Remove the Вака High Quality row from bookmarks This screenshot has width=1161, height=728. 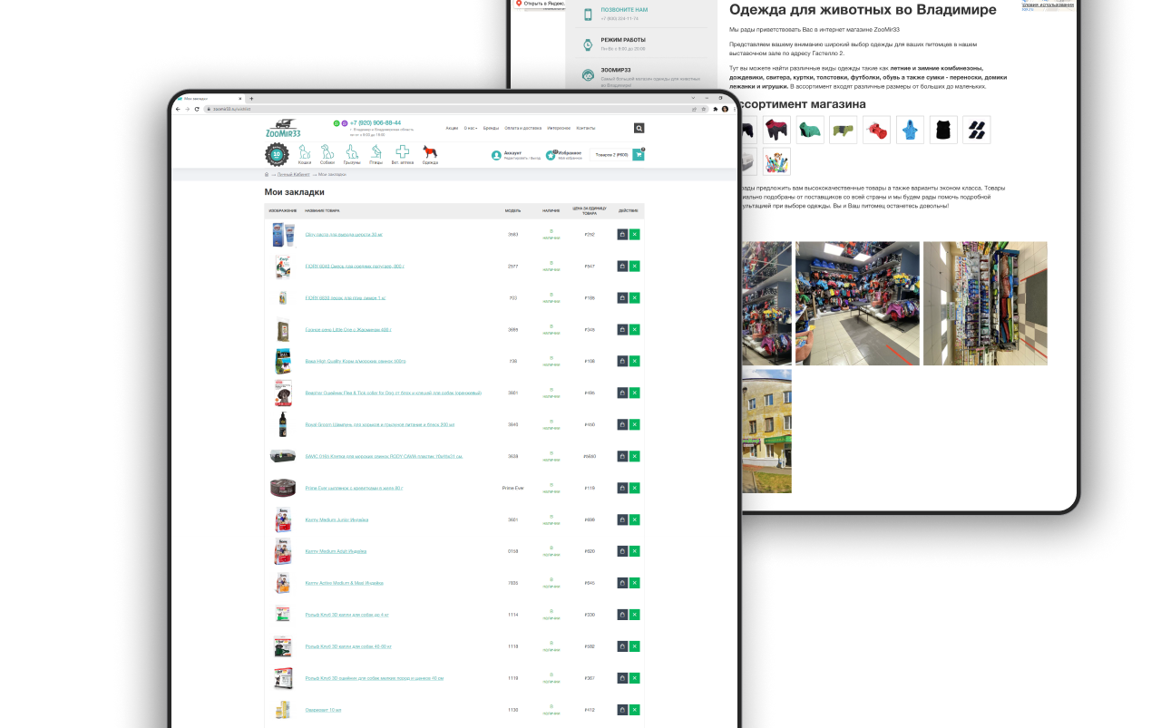pos(635,361)
